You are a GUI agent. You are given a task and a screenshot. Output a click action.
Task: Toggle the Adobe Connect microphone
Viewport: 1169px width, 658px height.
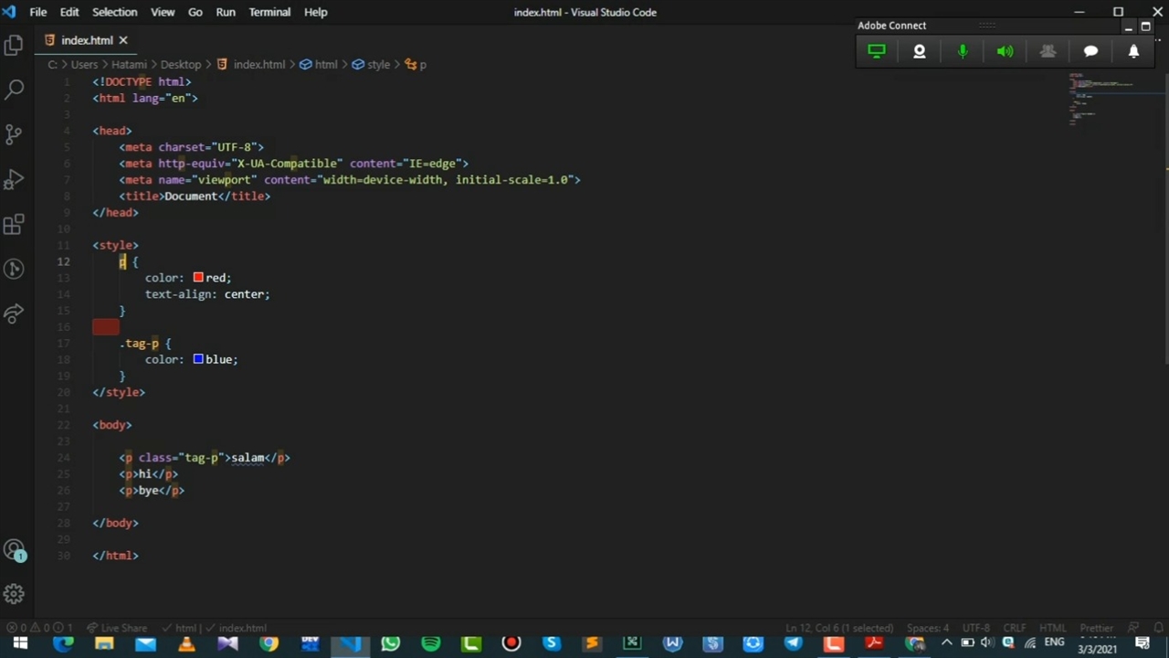click(962, 52)
